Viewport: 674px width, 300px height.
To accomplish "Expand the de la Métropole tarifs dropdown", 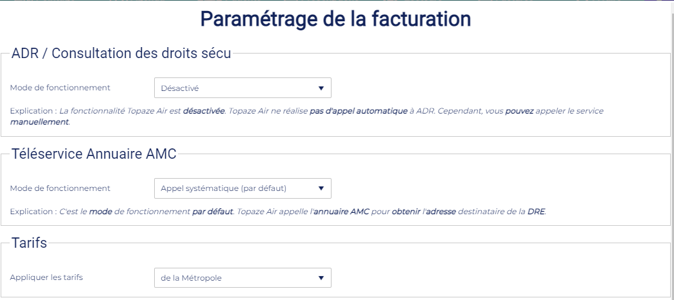I will [243, 278].
